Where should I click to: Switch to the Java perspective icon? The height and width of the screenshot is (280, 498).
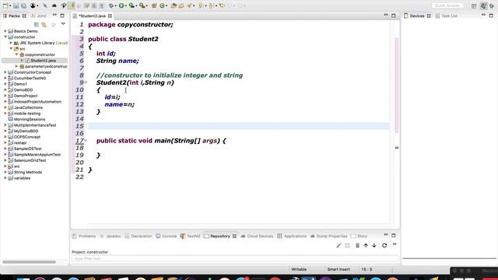[483, 5]
